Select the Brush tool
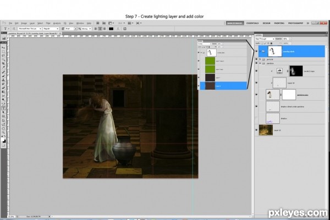This screenshot has height=220, width=330. click(x=4, y=75)
